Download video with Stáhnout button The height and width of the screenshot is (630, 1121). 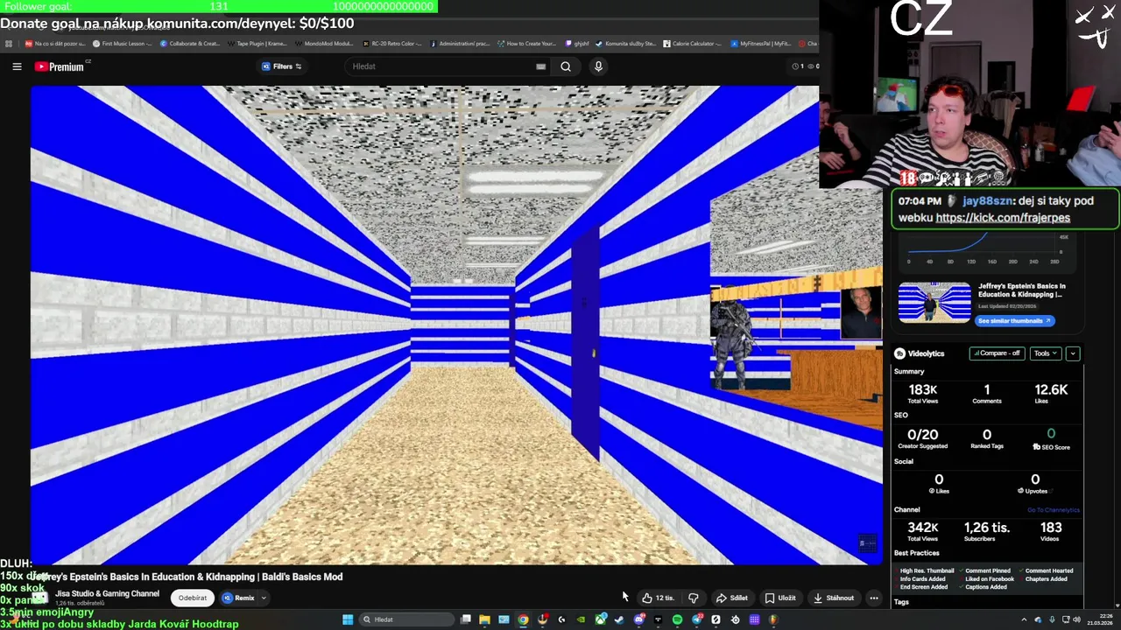834,598
